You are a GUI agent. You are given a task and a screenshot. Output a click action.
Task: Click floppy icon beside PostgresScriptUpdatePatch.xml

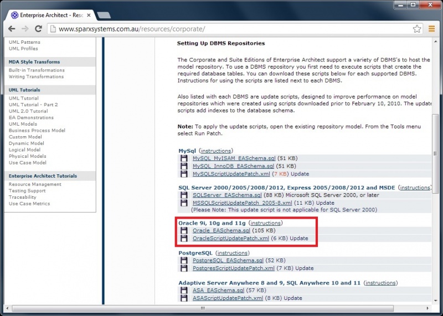(184, 268)
